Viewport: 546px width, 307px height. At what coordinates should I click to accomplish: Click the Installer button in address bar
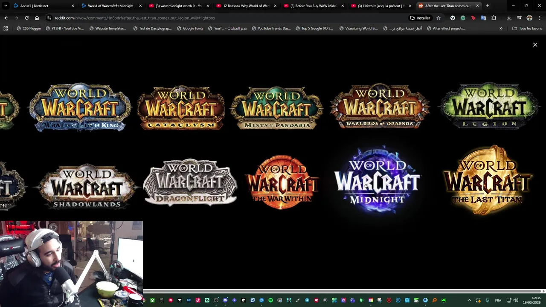tap(420, 18)
